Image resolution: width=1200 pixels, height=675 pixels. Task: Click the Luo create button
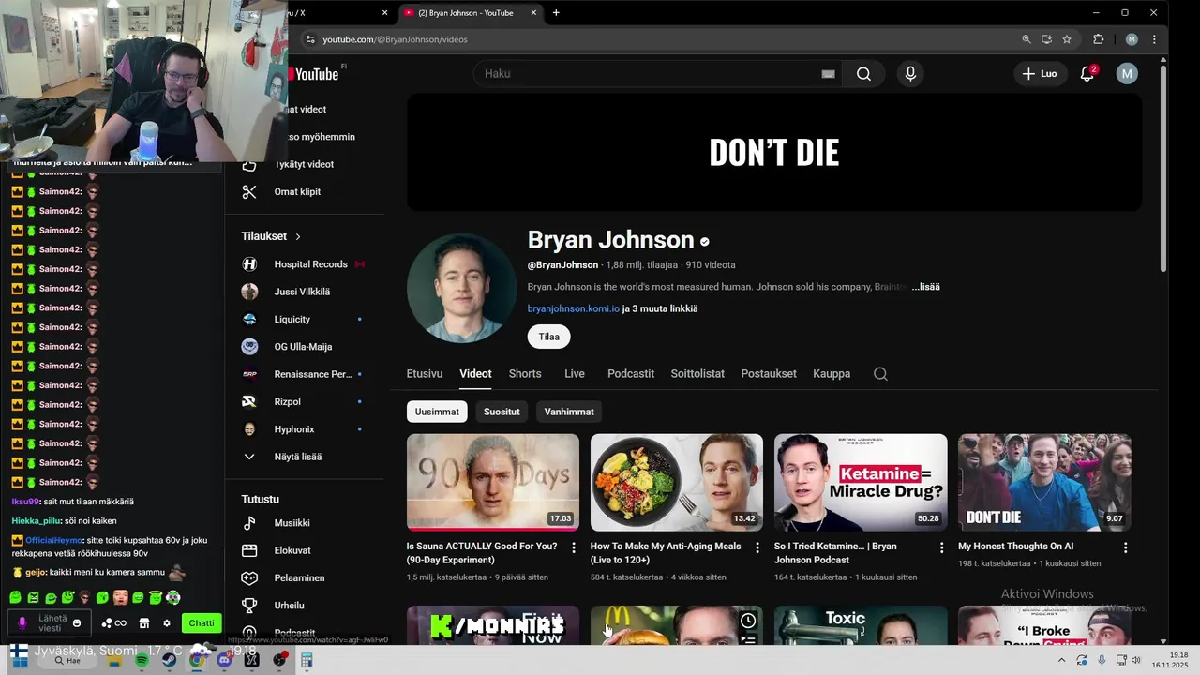[x=1040, y=74]
